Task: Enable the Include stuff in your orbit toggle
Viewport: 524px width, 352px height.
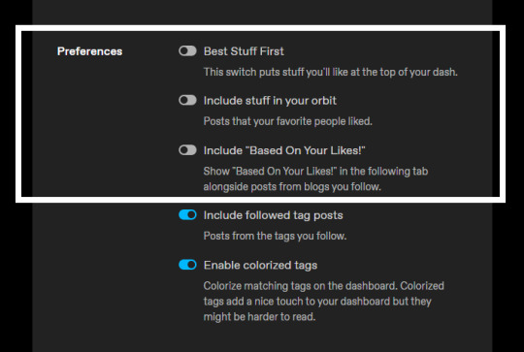Action: click(187, 100)
